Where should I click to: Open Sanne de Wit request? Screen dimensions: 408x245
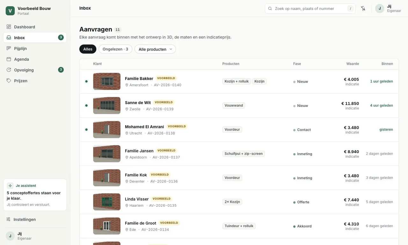239,106
